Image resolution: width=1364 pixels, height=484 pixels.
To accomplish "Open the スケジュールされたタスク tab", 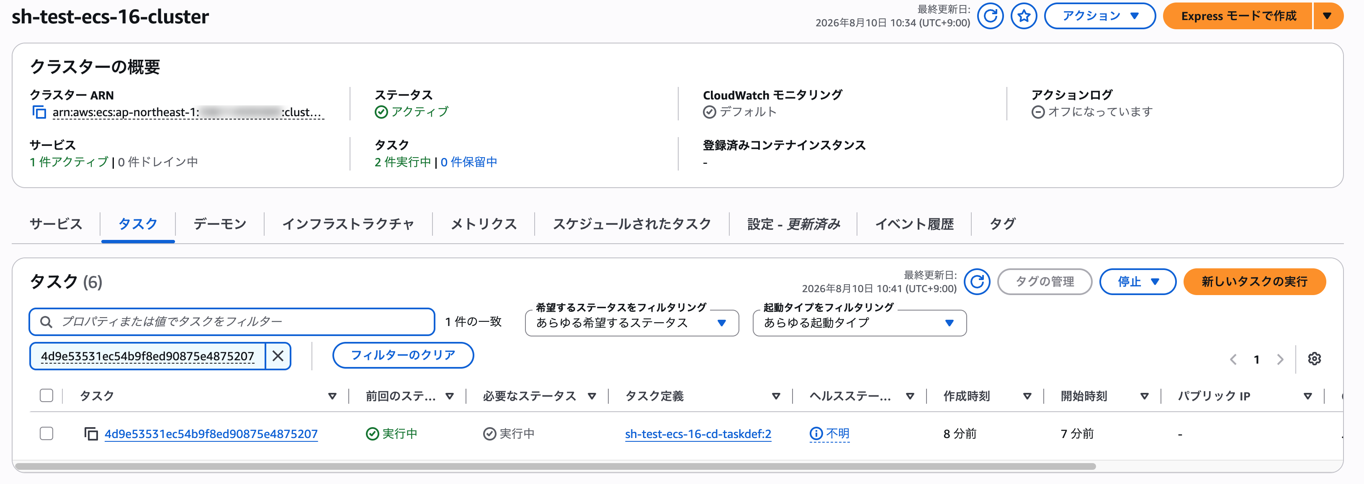I will click(632, 224).
